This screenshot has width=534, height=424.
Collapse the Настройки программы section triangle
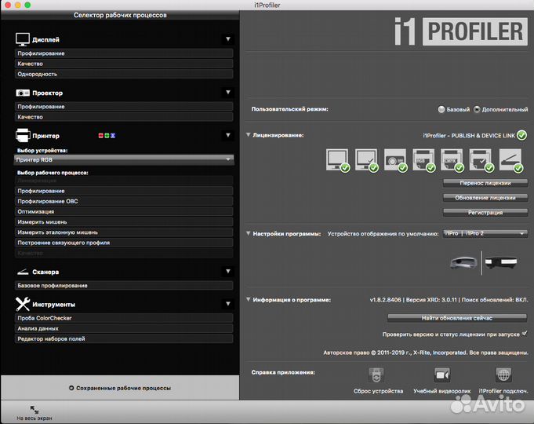point(249,234)
